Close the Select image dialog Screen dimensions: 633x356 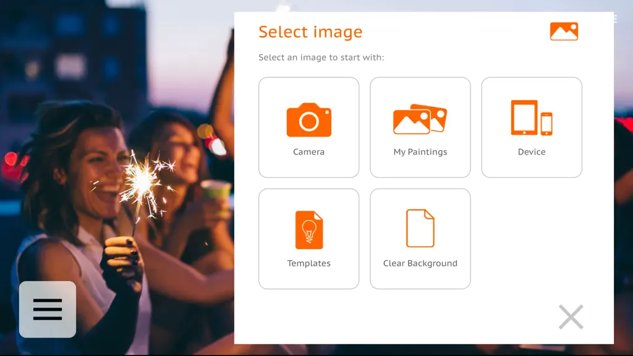[x=571, y=317]
